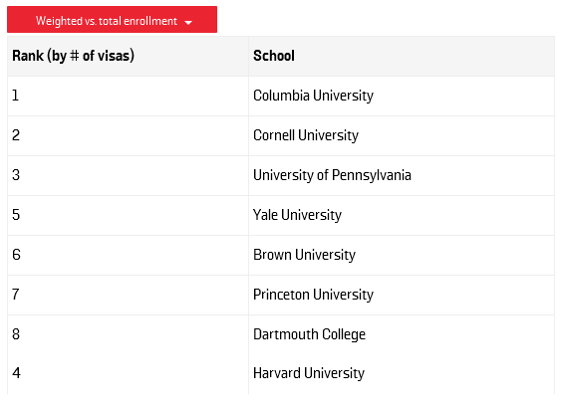Select Cornell University cell
The width and height of the screenshot is (567, 412).
pos(402,135)
